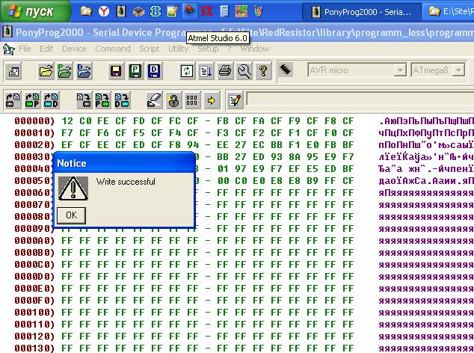The image size is (474, 353).
Task: Launch Atmel Studio from quick launch bar
Action: click(x=190, y=11)
